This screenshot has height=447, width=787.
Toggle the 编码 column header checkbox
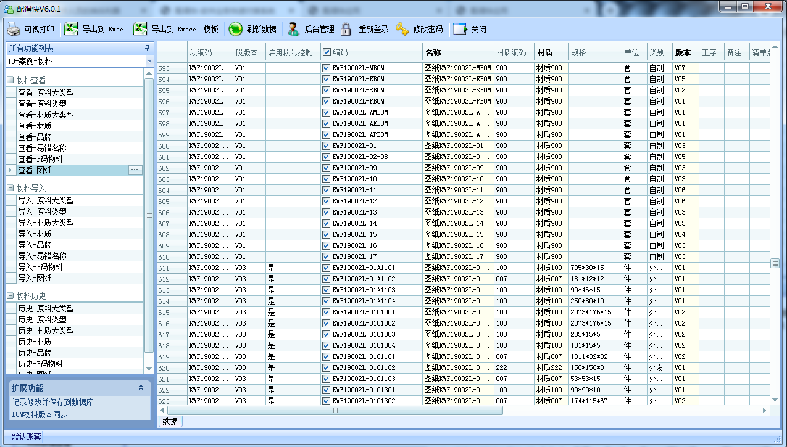pyautogui.click(x=327, y=52)
